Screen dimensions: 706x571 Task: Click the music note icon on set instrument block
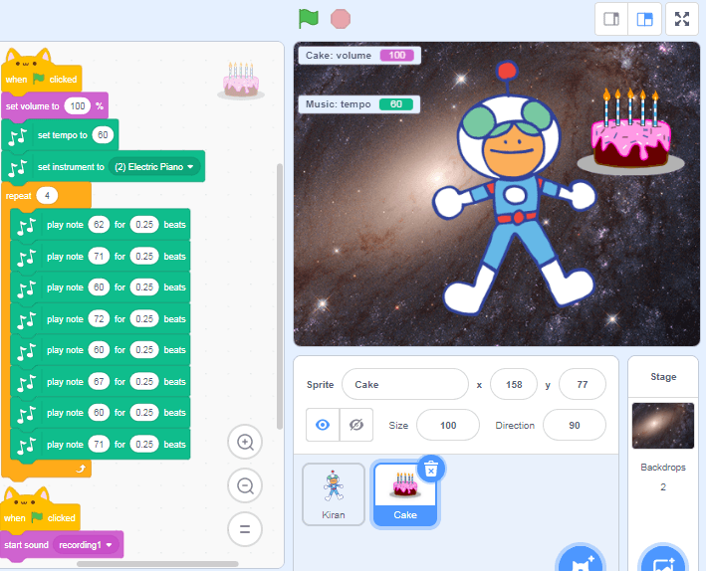pyautogui.click(x=18, y=168)
